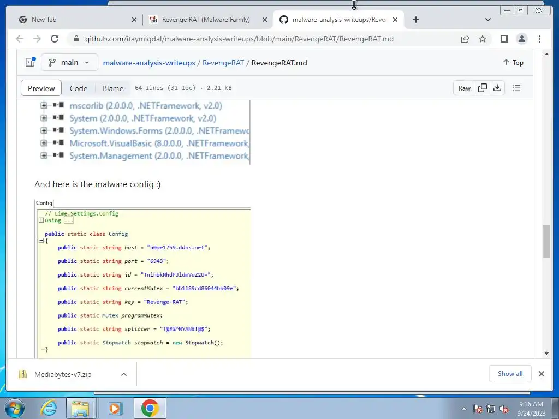Open main branch dropdown

coord(69,62)
